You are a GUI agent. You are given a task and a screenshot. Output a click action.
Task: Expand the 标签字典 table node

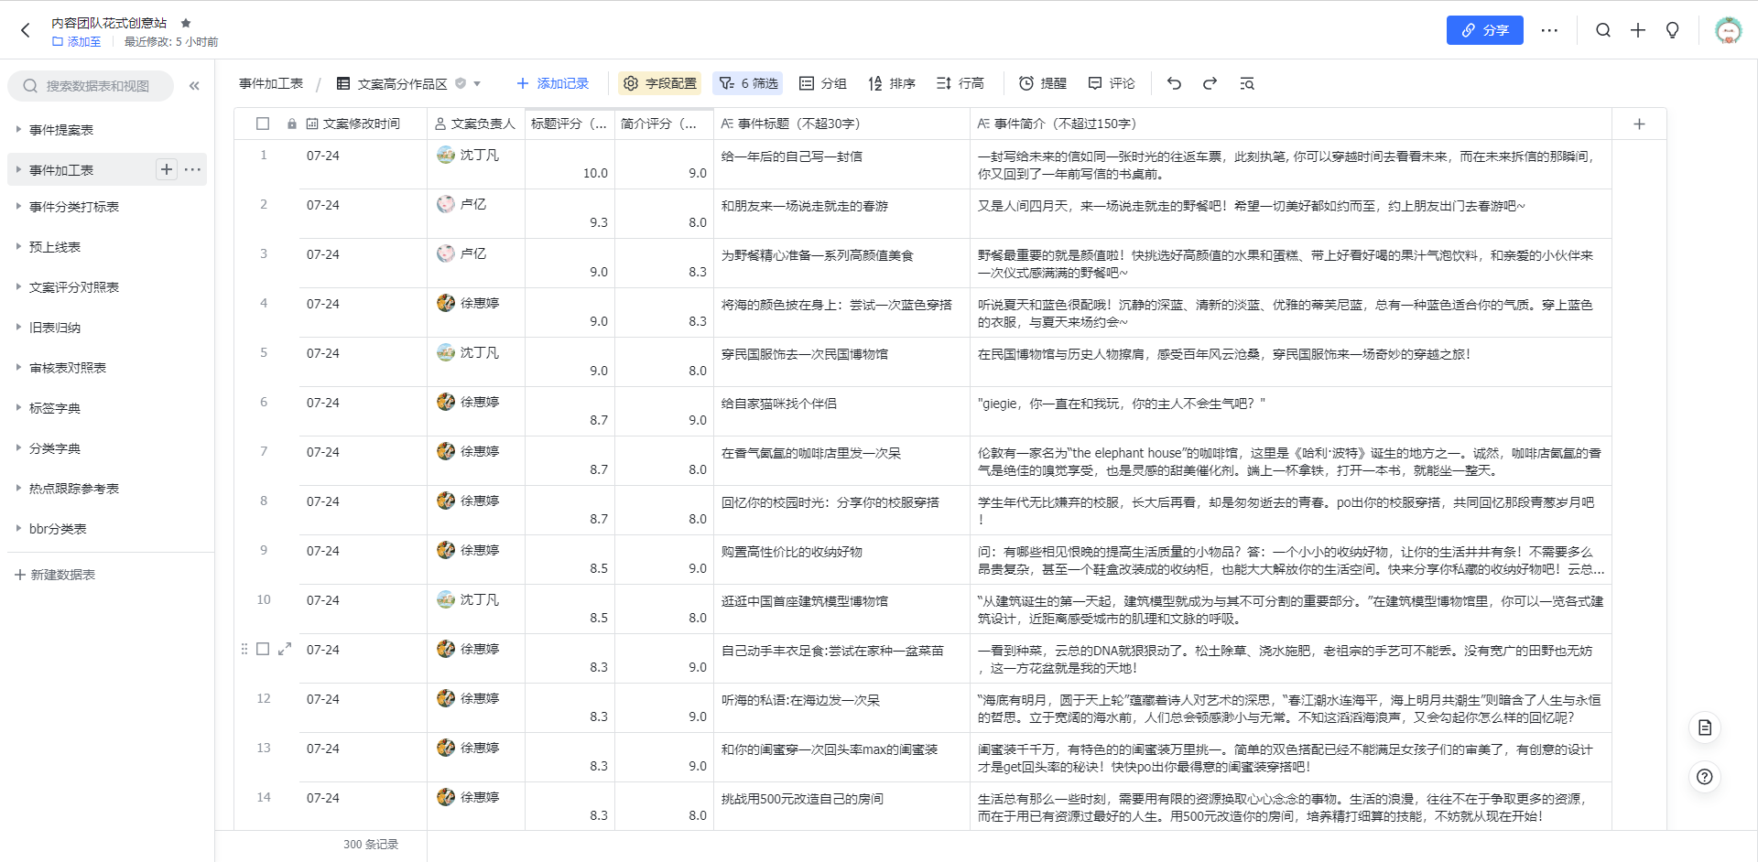pos(18,408)
